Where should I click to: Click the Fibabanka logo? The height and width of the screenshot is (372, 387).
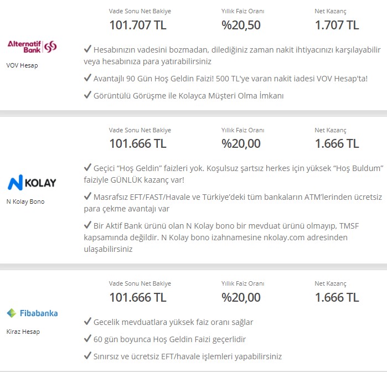(x=32, y=313)
